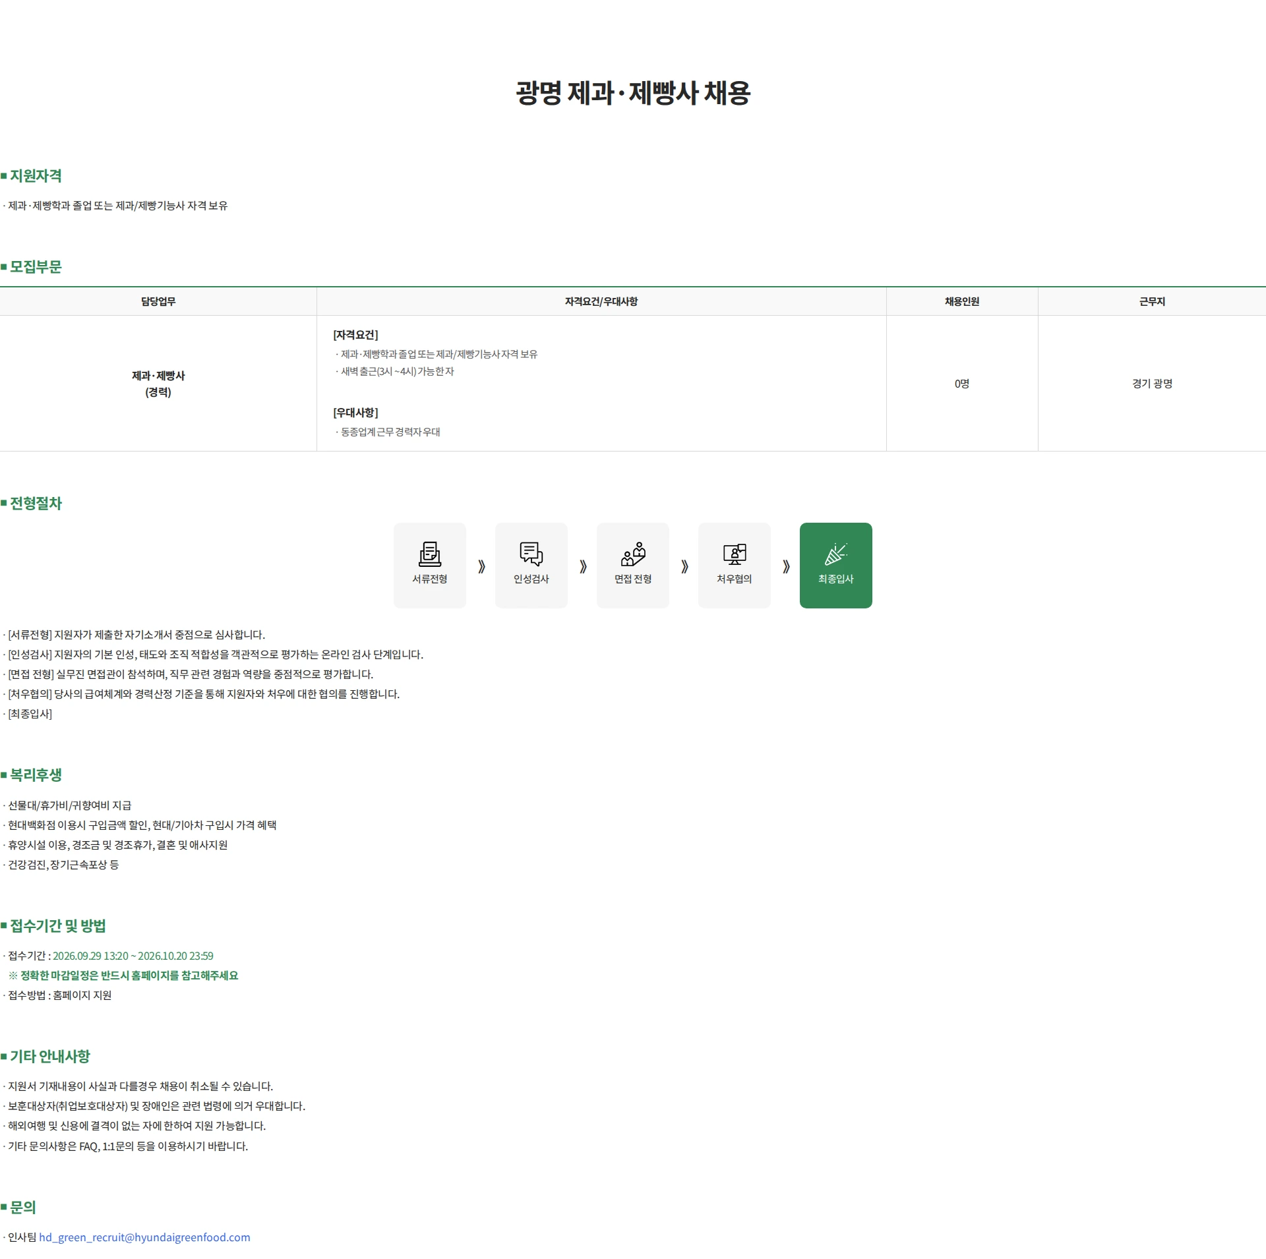
Task: Click the 동종업계 근무 경력자 우대 line
Action: (x=389, y=432)
